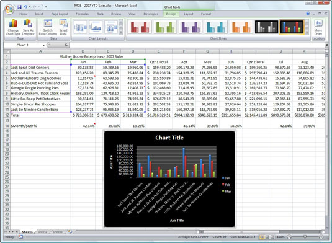
Task: Expand the formula bar
Action: tap(326, 45)
